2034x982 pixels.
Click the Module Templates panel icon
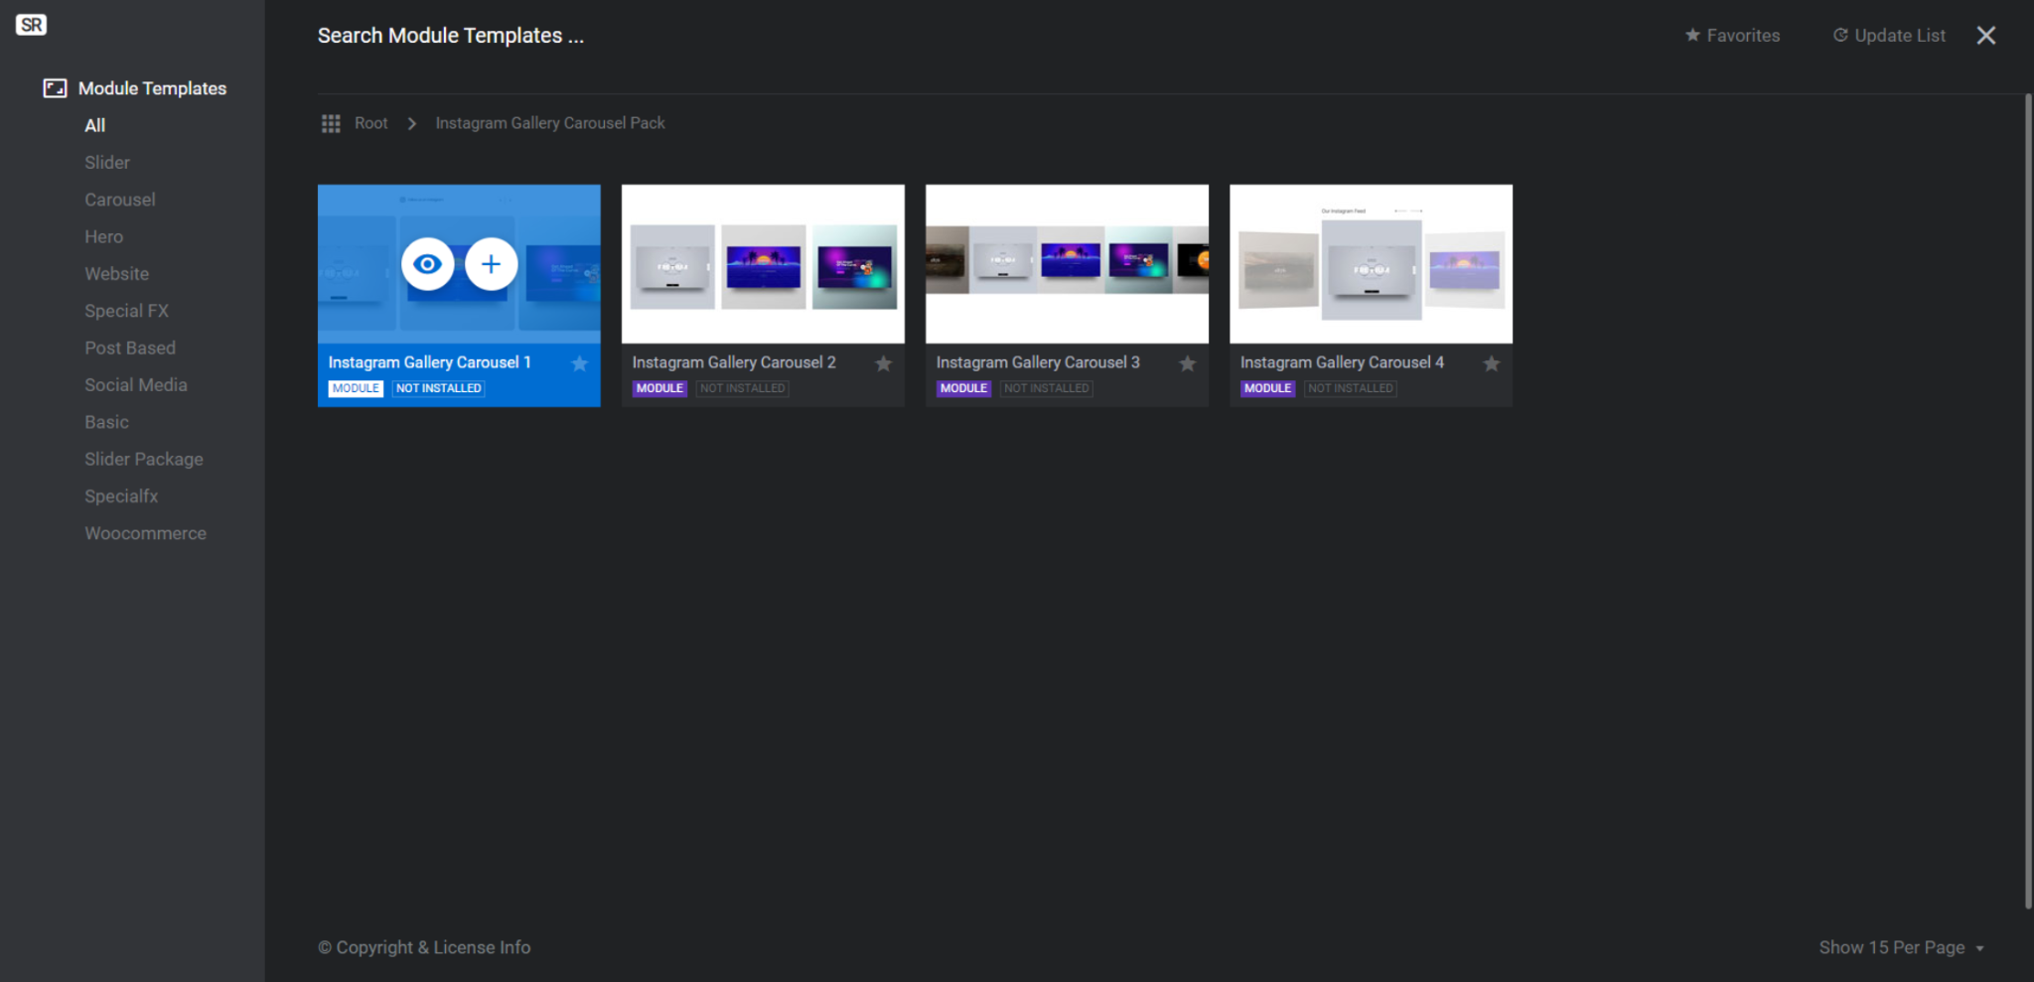click(x=55, y=88)
